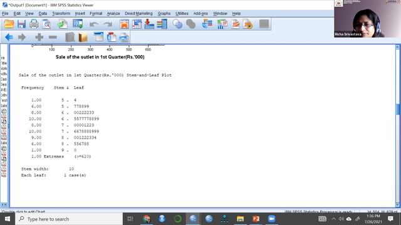Open the Utilities menu
Viewport: 401px width, 225px height.
coord(182,14)
